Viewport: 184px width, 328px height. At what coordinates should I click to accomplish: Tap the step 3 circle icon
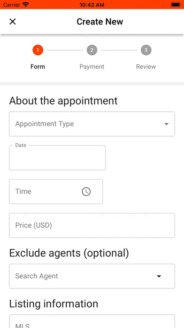pyautogui.click(x=146, y=50)
